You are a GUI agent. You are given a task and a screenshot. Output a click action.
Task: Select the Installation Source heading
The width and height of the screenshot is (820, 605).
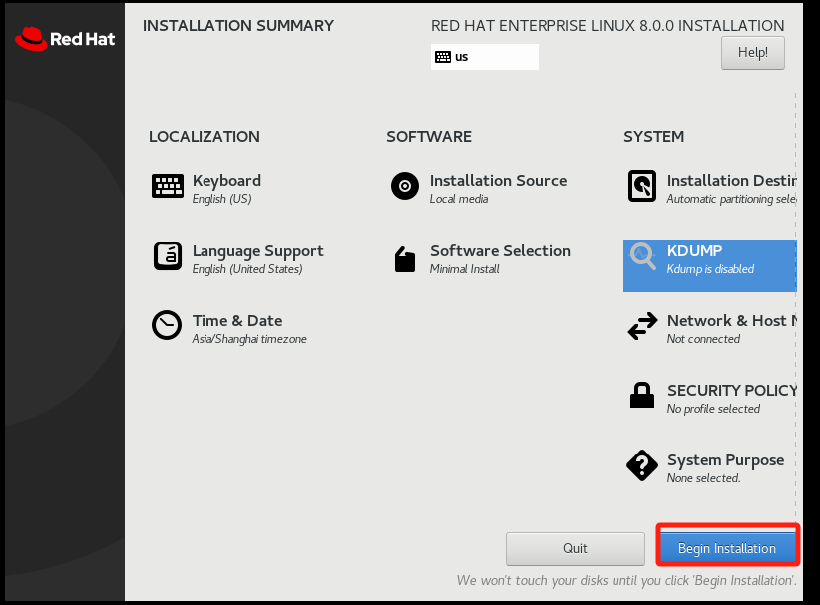[x=498, y=180]
